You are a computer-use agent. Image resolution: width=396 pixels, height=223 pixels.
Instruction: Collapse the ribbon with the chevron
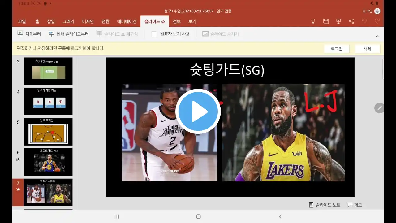pyautogui.click(x=377, y=36)
